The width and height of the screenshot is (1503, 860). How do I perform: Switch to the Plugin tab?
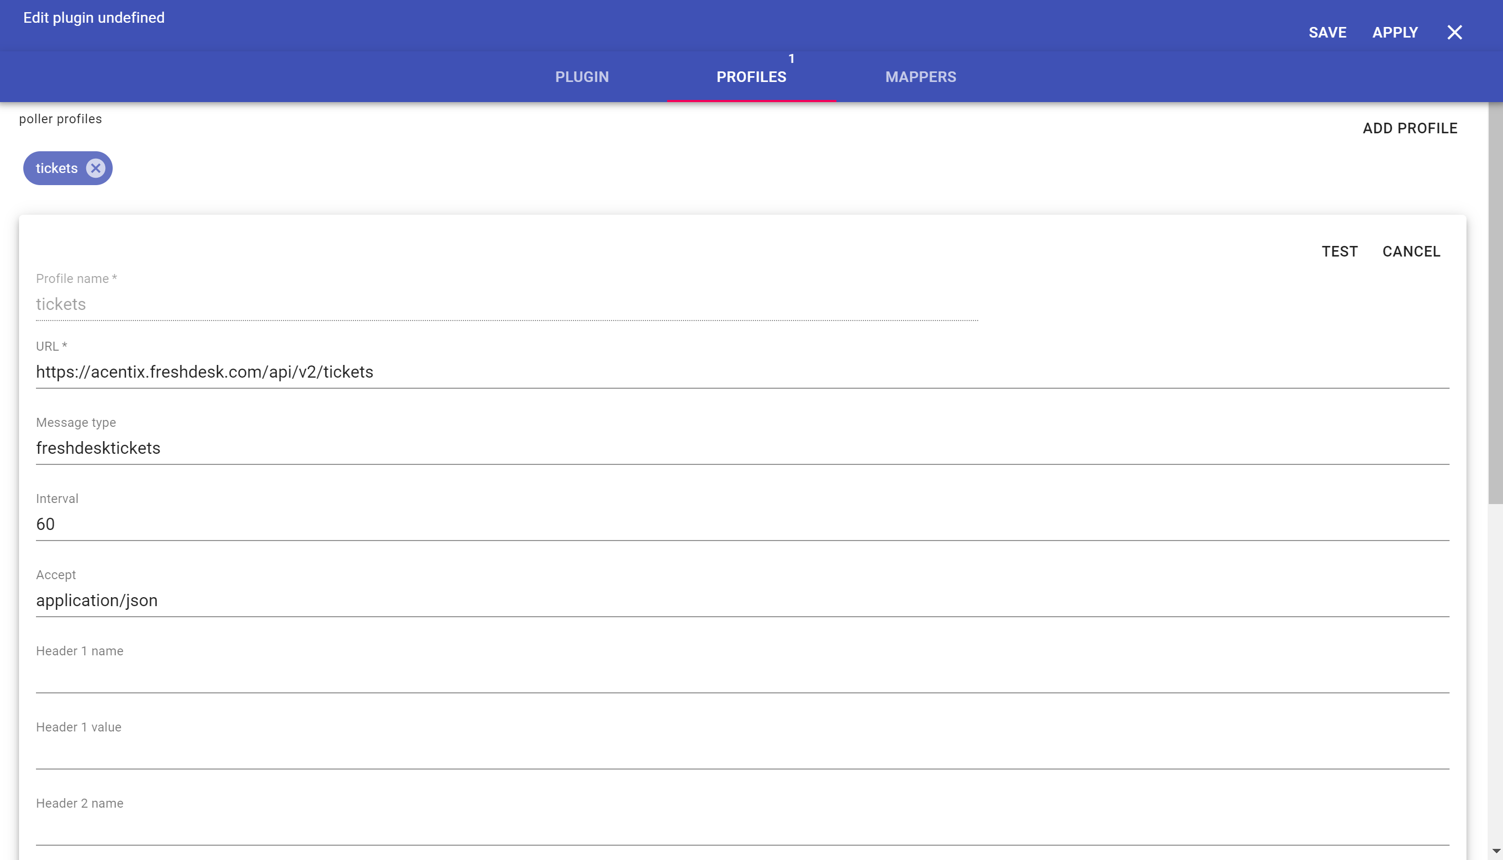click(581, 77)
